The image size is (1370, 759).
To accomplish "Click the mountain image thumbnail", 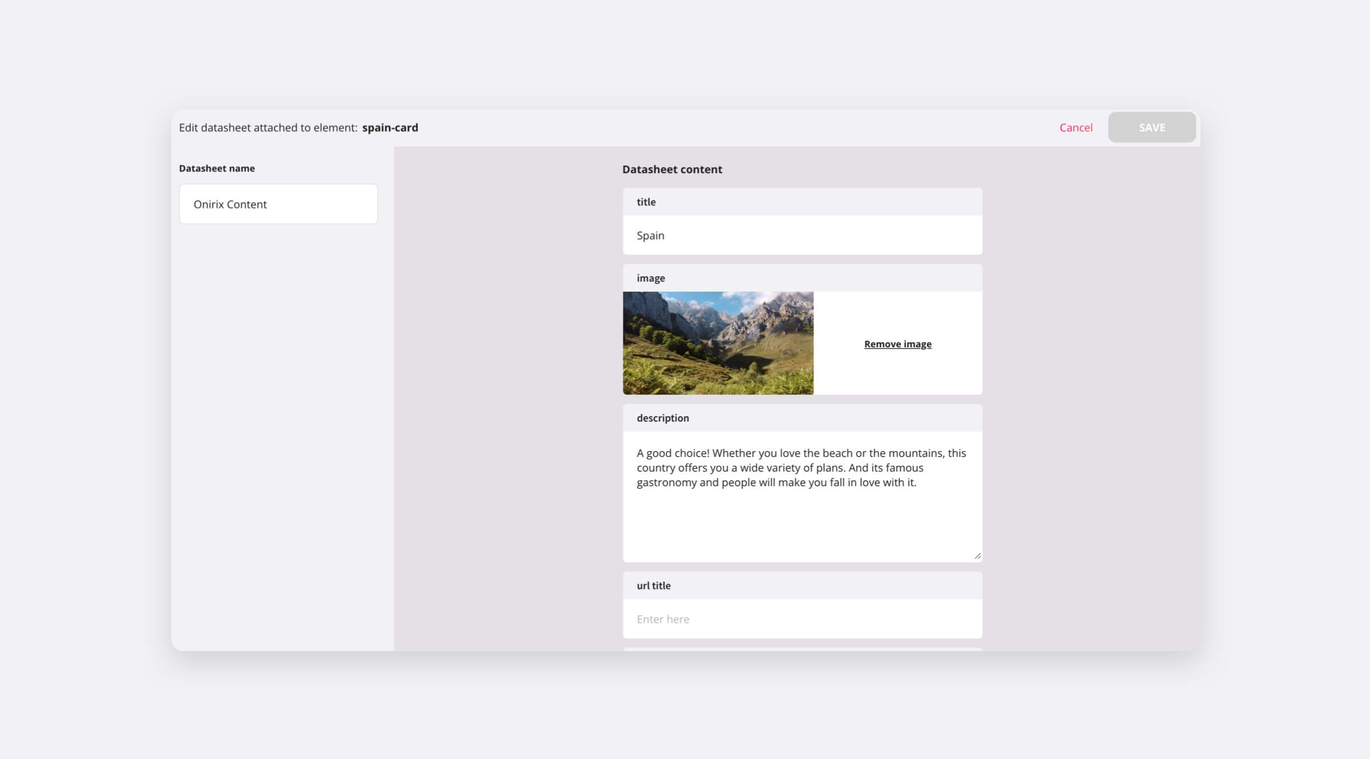I will click(718, 343).
